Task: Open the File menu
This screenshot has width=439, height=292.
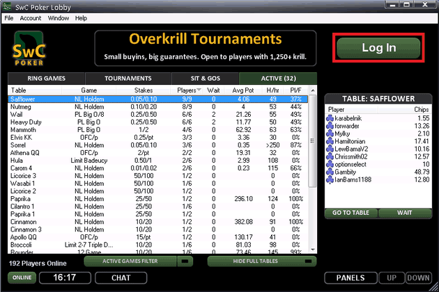Action: (8, 18)
